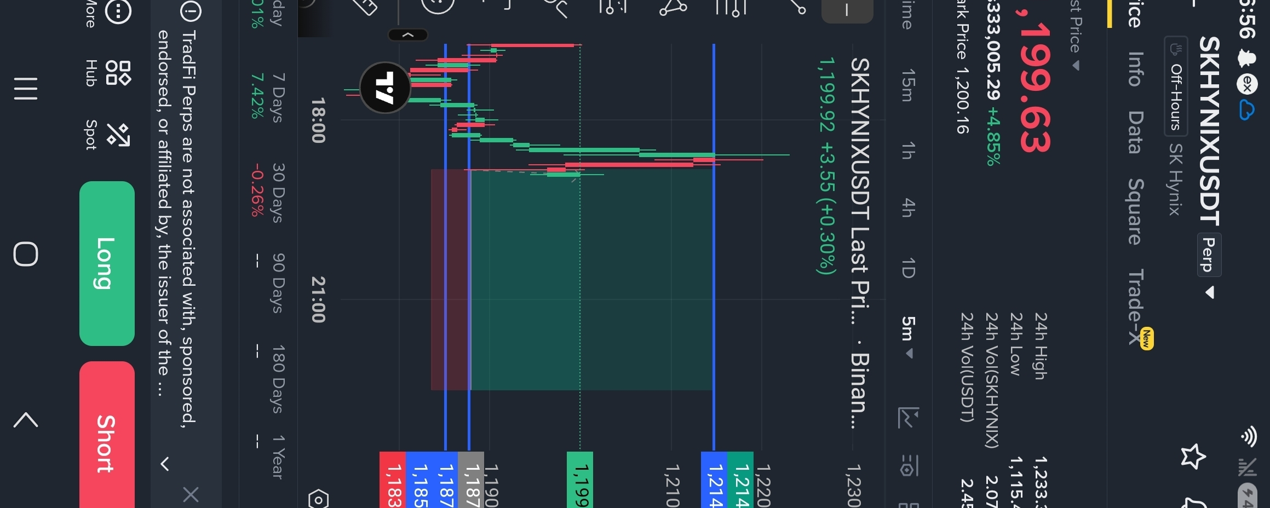Dismiss the TradFi Perps notice
1270x508 pixels.
click(191, 494)
